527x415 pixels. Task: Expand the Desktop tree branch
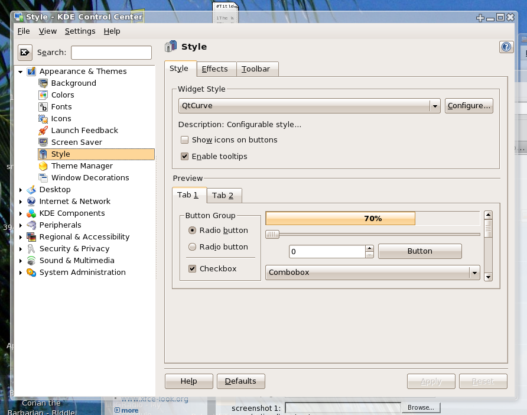tap(21, 190)
